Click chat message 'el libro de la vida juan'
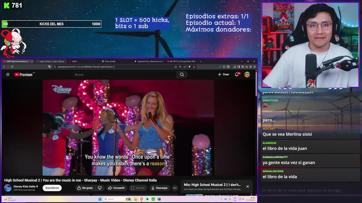 click(285, 148)
